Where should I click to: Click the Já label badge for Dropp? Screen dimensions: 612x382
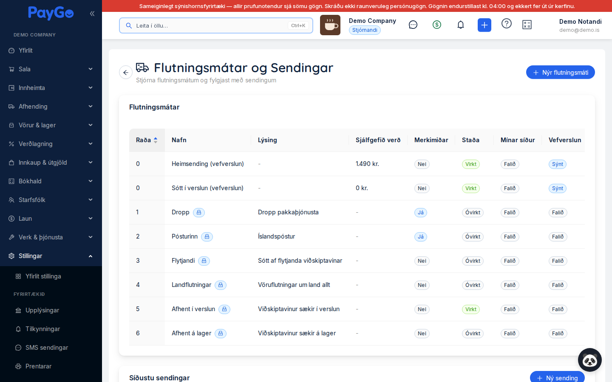(x=421, y=213)
